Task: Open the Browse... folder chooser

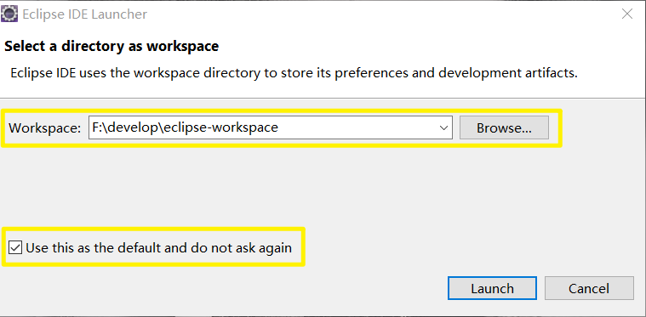Action: tap(504, 127)
